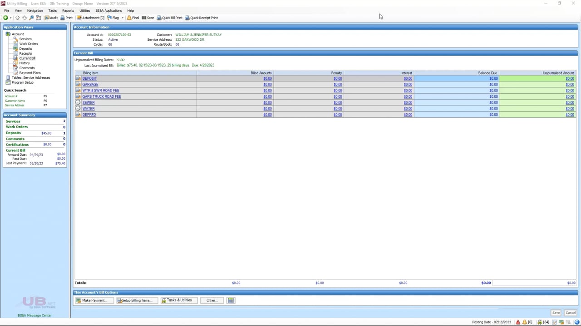The width and height of the screenshot is (581, 326).
Task: Open the Navigation menu
Action: (35, 10)
